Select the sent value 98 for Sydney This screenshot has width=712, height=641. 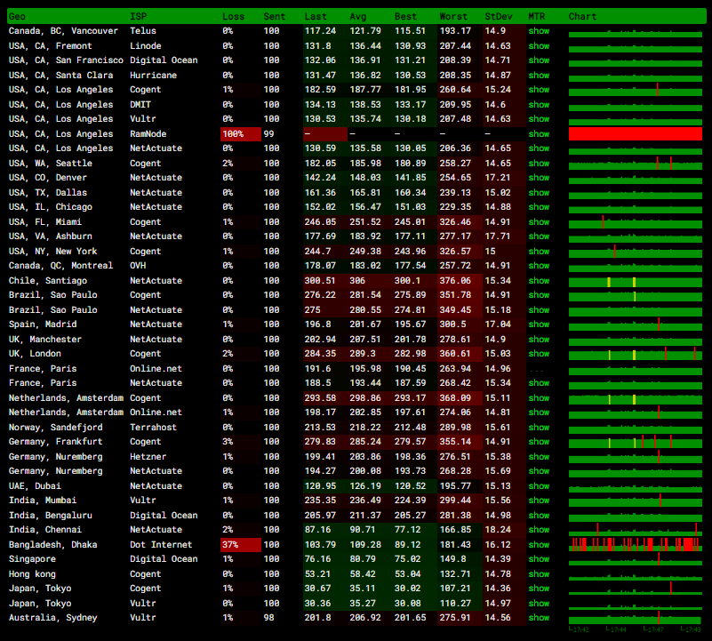click(268, 617)
